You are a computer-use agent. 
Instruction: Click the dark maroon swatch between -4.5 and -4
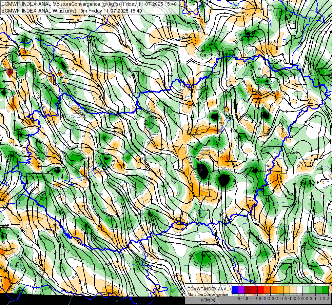(248, 290)
